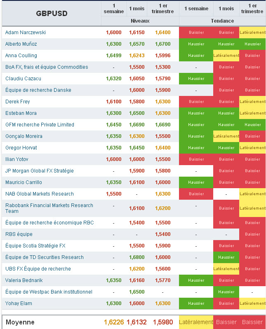Click BoA FX's 1,5300 quarterly level
This screenshot has width=266, height=329.
[x=163, y=67]
